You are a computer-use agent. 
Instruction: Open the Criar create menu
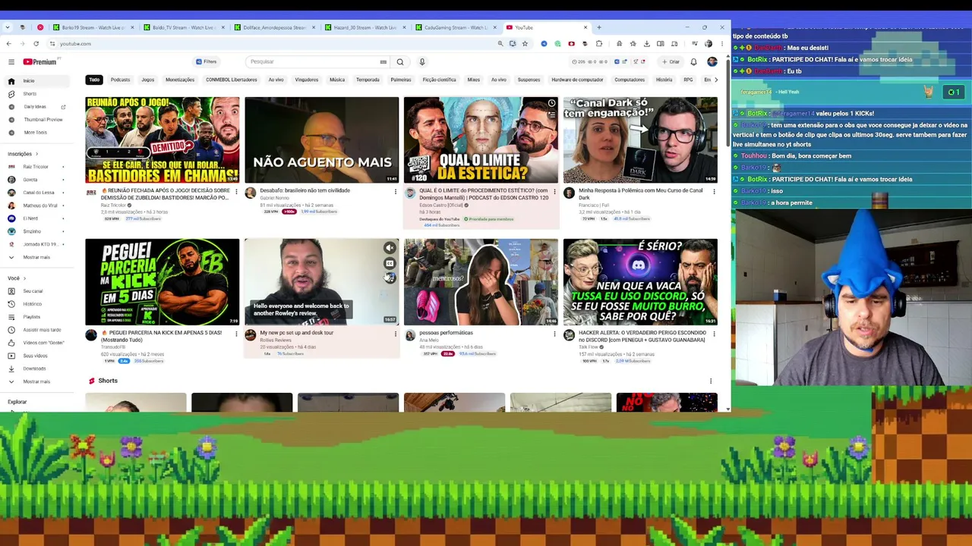click(x=671, y=61)
